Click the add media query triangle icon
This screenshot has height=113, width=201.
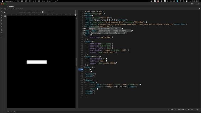click(x=43, y=12)
